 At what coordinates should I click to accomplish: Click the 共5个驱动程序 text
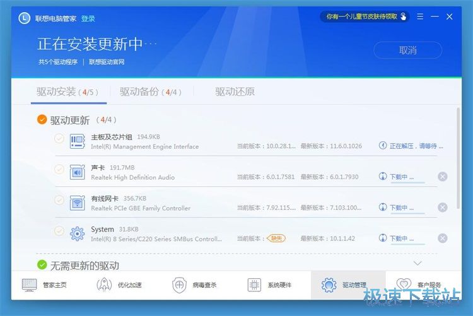[58, 62]
